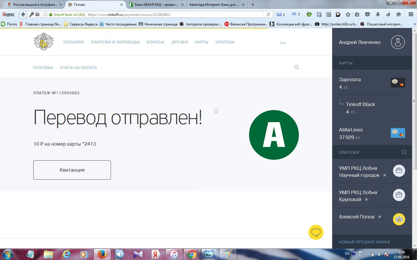
Task: Close the Готово browser tab
Action: pos(122,5)
